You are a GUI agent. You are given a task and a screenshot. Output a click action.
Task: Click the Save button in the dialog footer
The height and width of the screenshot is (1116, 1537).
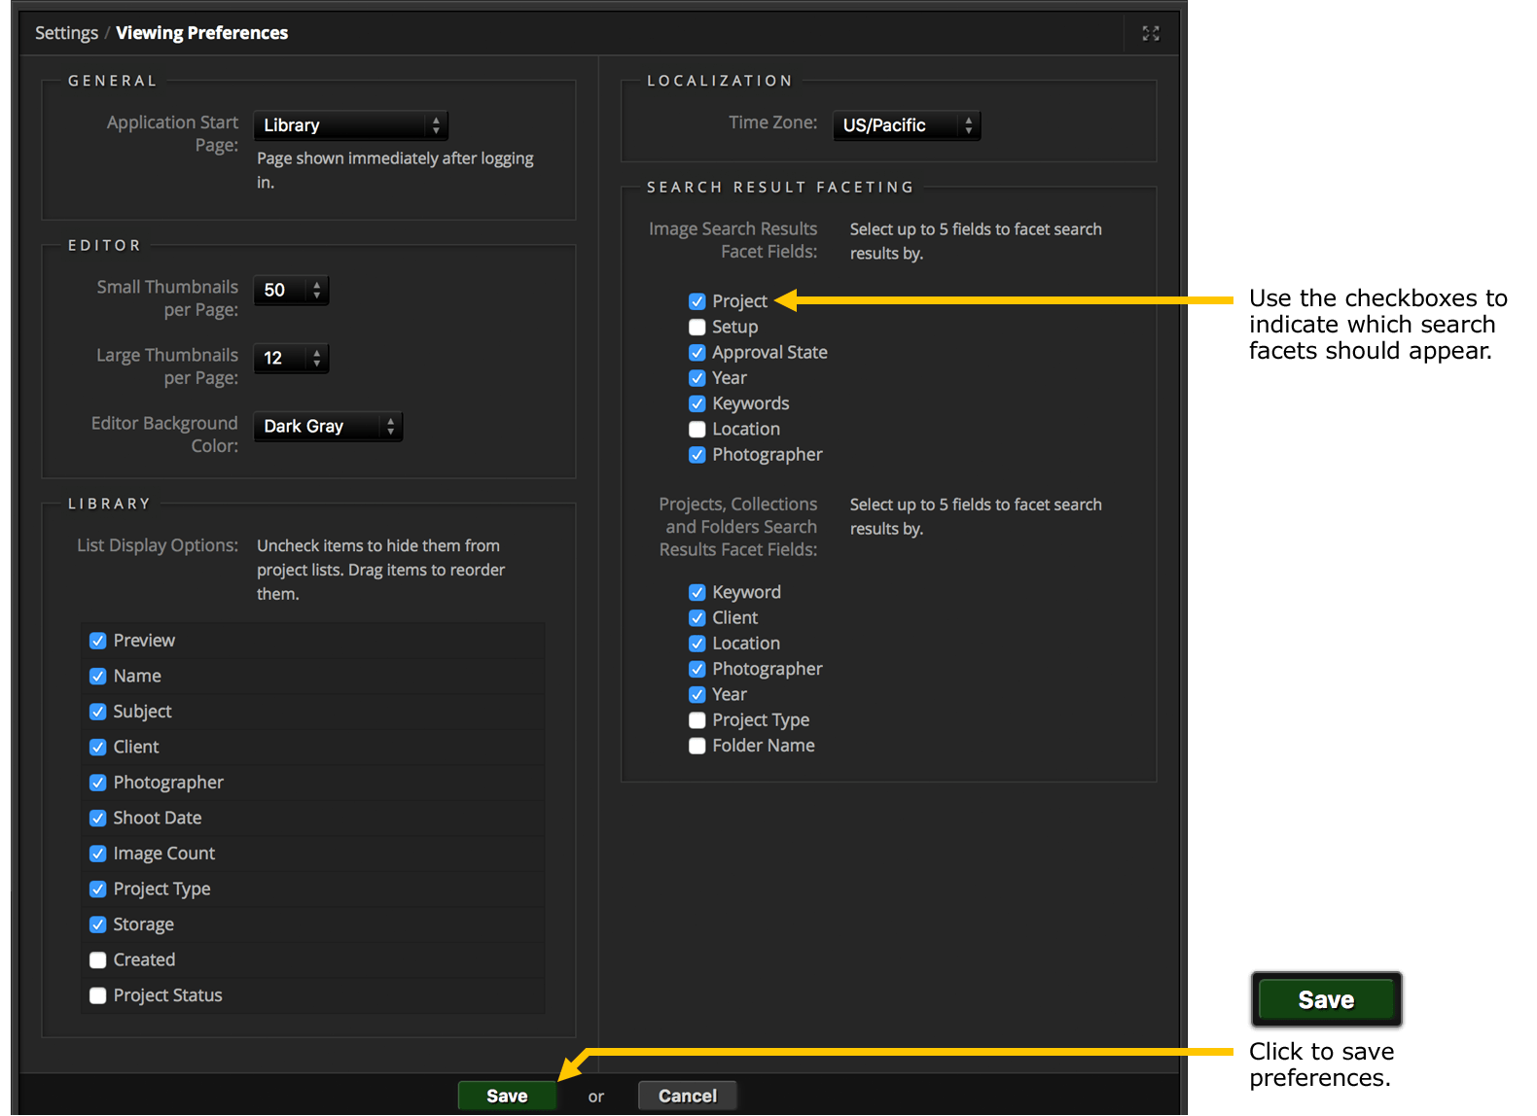click(x=507, y=1096)
